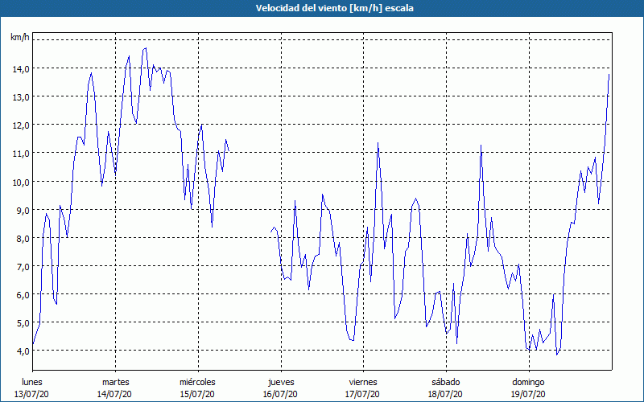Click the date 14/07/20
This screenshot has width=644, height=402.
pyautogui.click(x=114, y=394)
